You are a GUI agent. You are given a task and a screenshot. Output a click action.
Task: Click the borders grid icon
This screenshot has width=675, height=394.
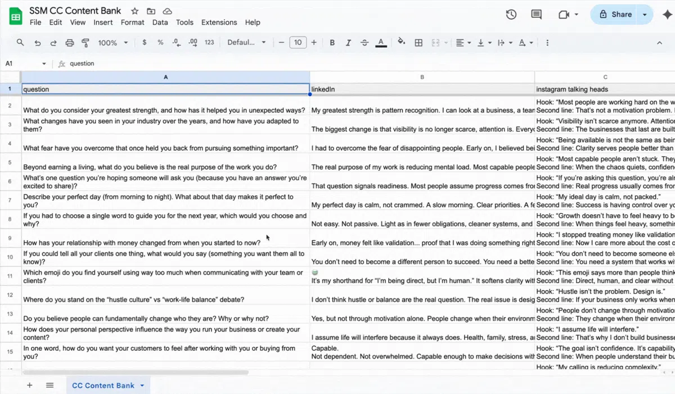coord(418,43)
